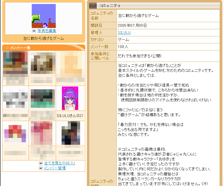The image size is (223, 186).
Task: Click the icon in the コミュニティ header
Action: pos(93,6)
